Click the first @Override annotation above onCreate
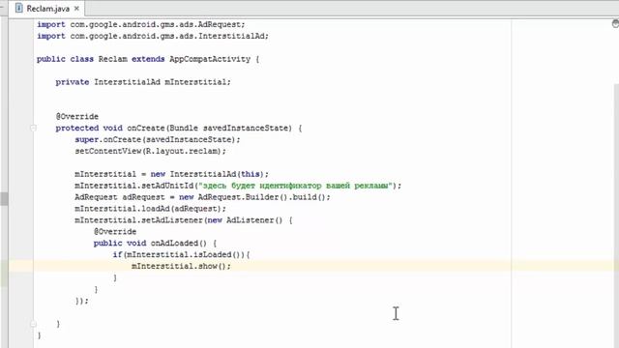The image size is (619, 348). pos(77,116)
